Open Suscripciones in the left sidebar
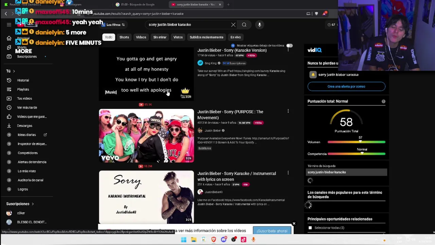Image resolution: width=435 pixels, height=245 pixels. pos(27,56)
